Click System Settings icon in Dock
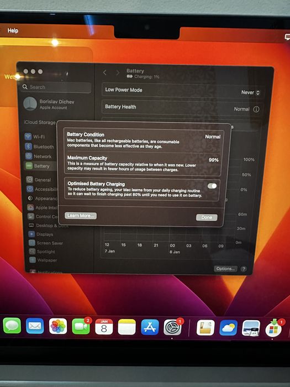290x387 pixels. coord(172,327)
